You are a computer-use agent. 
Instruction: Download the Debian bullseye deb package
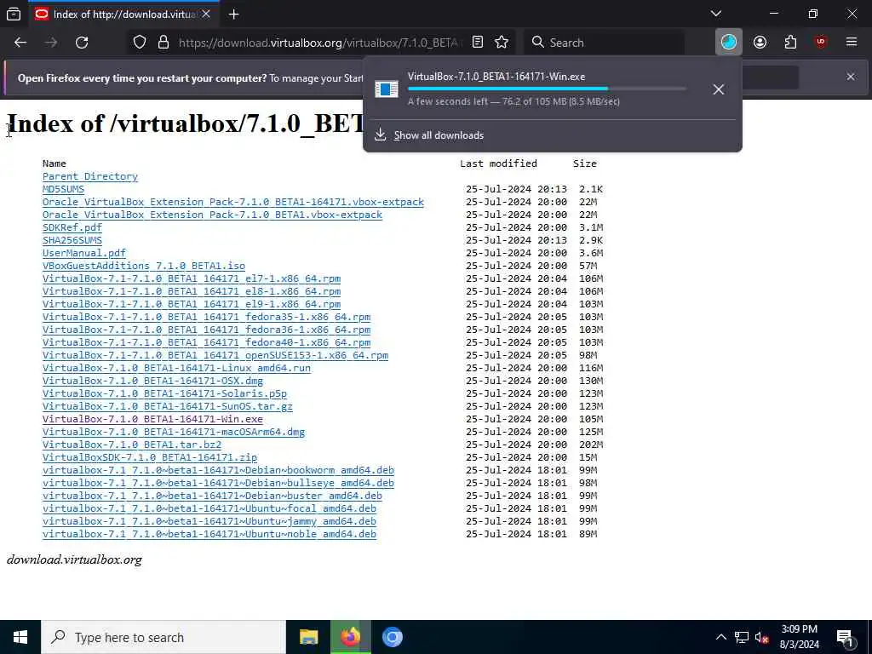pyautogui.click(x=218, y=484)
